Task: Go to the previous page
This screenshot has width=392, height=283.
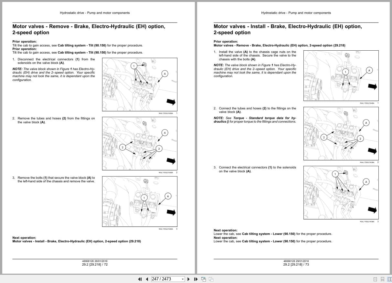Action: [147, 279]
